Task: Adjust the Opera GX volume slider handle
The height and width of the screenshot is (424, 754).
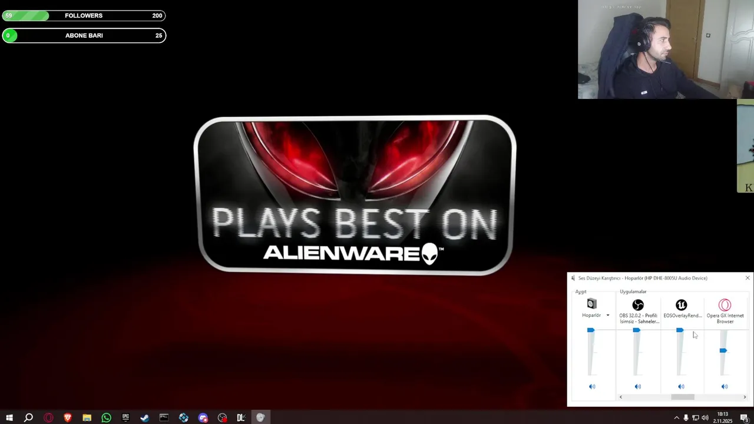Action: [x=723, y=350]
